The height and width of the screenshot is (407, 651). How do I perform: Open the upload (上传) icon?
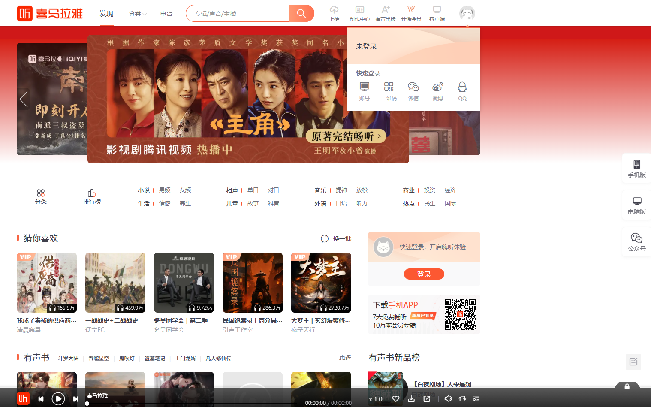click(334, 13)
